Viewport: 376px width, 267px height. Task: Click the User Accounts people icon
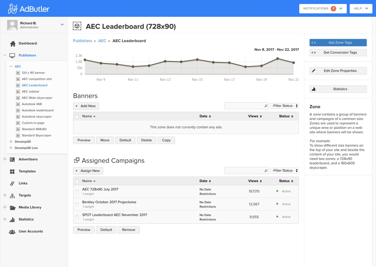pos(12,231)
